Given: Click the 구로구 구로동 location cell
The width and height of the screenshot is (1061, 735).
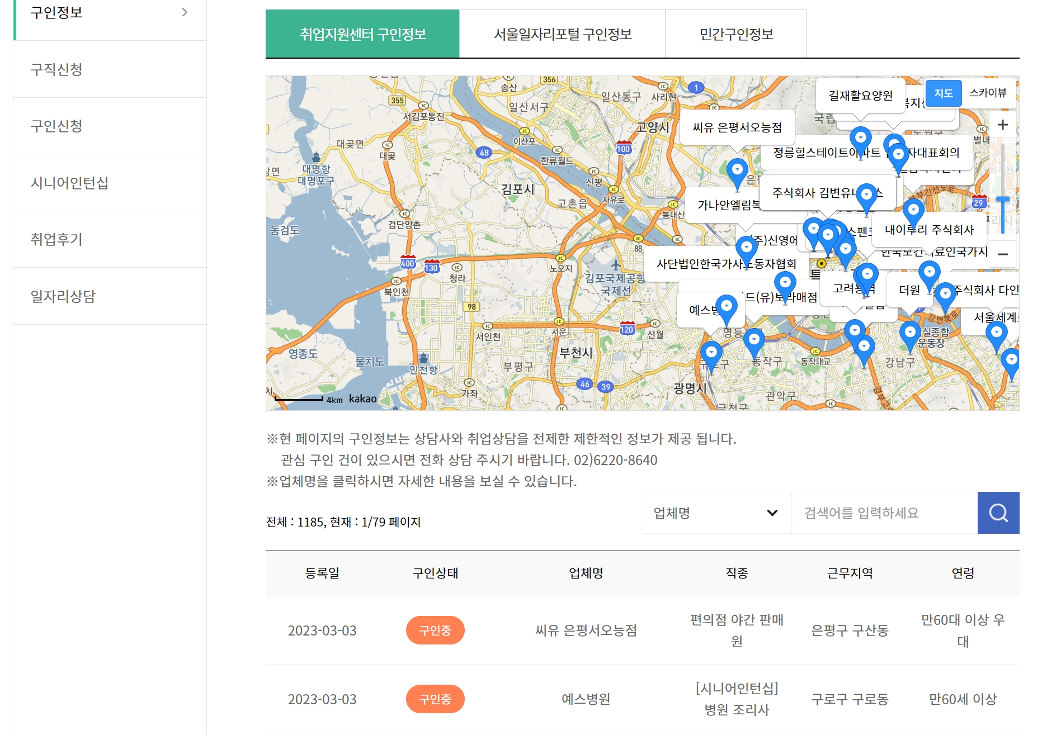Looking at the screenshot, I should point(850,699).
